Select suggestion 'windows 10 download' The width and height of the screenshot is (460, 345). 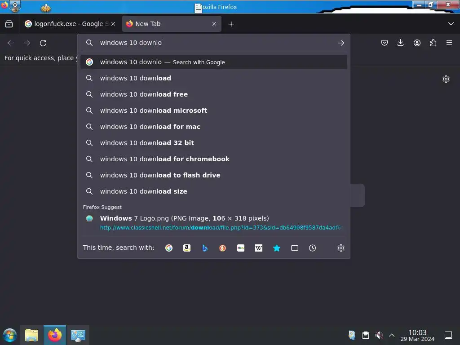point(214,78)
